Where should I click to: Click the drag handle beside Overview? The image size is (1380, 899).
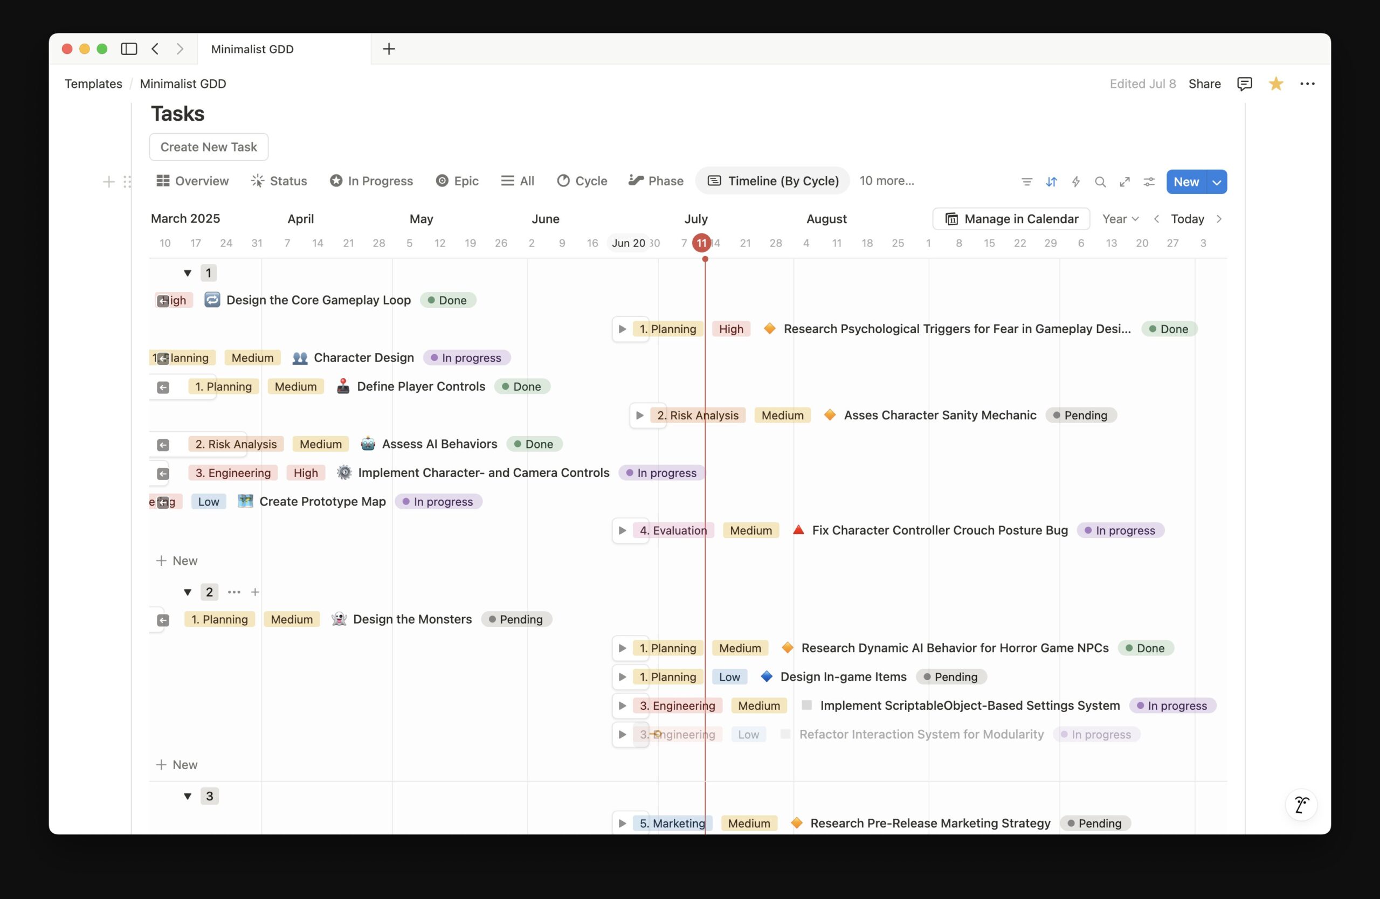click(x=128, y=182)
